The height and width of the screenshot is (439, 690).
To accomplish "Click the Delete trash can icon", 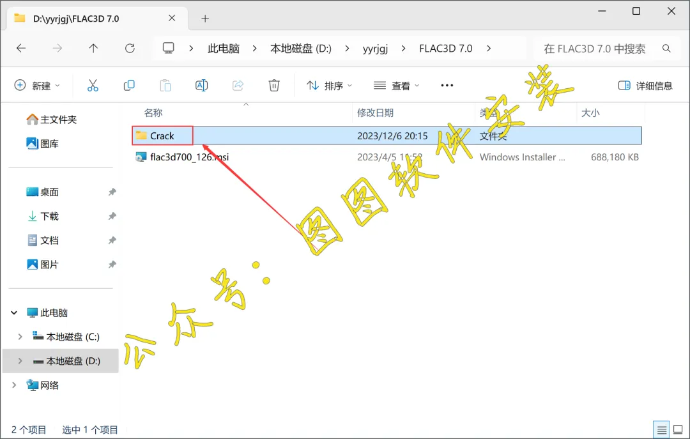I will coord(274,86).
